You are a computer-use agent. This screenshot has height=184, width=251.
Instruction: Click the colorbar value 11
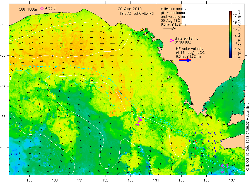[x=235, y=57]
